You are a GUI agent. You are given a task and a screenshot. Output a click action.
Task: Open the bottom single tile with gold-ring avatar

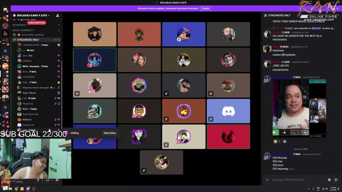coord(161,162)
